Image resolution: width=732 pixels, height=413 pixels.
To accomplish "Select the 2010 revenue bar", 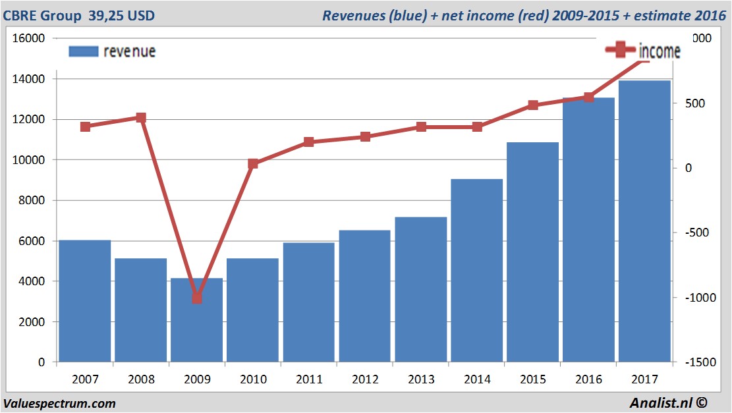I will (252, 310).
